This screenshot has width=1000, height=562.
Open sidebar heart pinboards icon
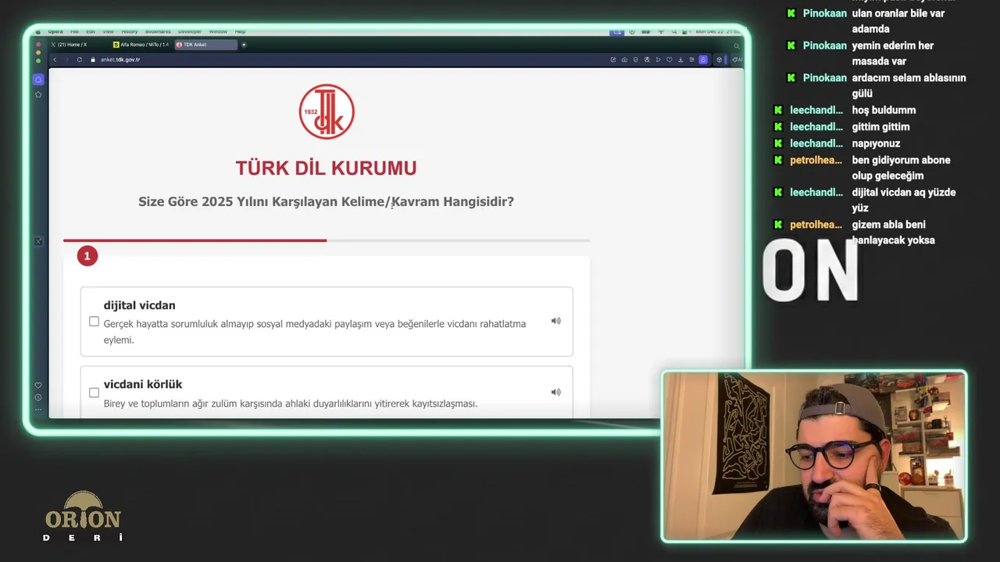38,386
